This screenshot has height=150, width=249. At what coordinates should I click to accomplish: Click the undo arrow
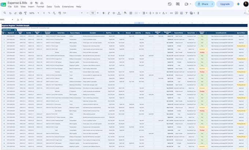point(10,13)
